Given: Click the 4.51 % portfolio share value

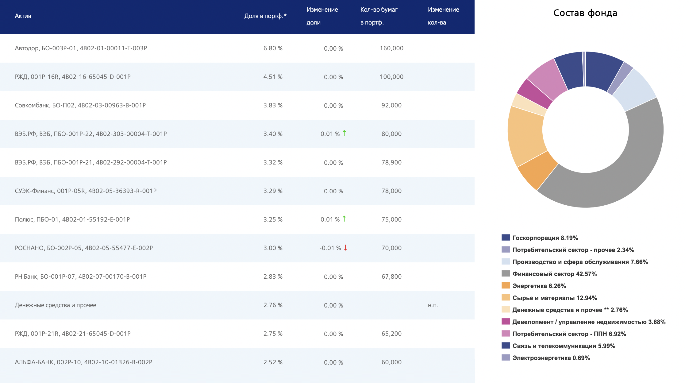Looking at the screenshot, I should [x=273, y=77].
